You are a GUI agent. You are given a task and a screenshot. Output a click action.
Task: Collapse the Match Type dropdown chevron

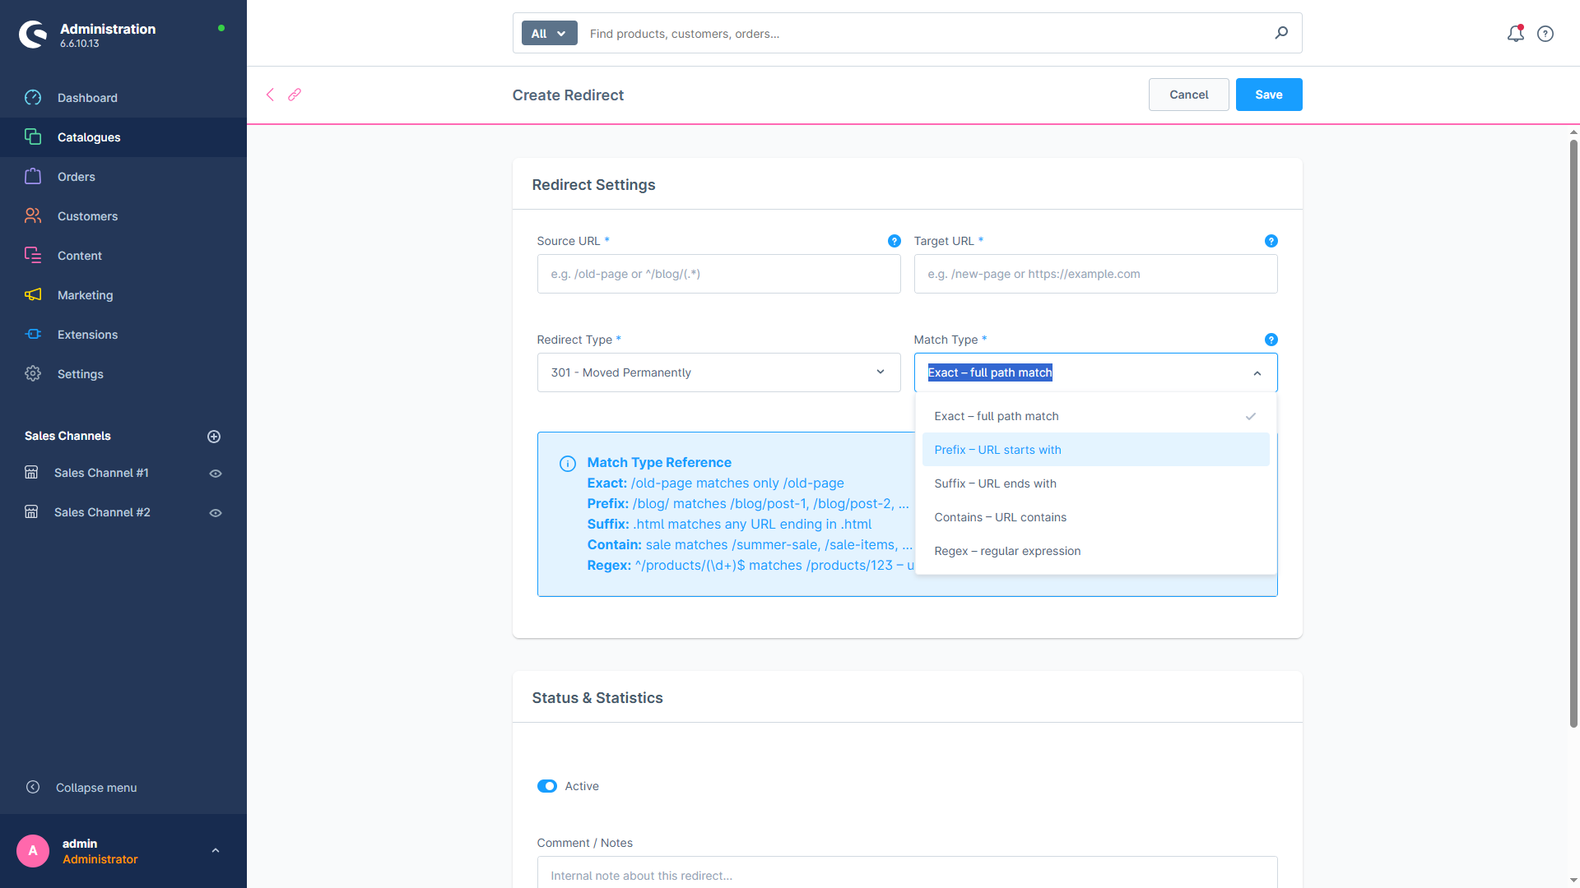pyautogui.click(x=1257, y=373)
